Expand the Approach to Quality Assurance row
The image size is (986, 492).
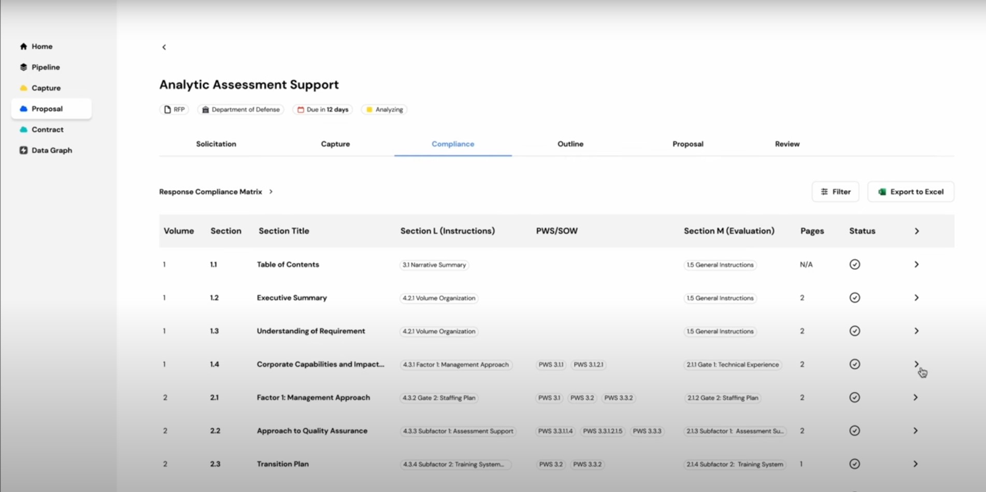pyautogui.click(x=916, y=431)
